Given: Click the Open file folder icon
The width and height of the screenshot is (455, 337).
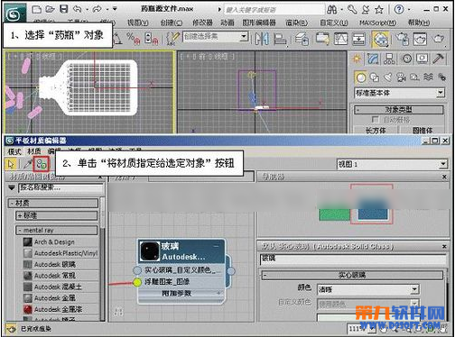Looking at the screenshot, I should tap(50, 9).
